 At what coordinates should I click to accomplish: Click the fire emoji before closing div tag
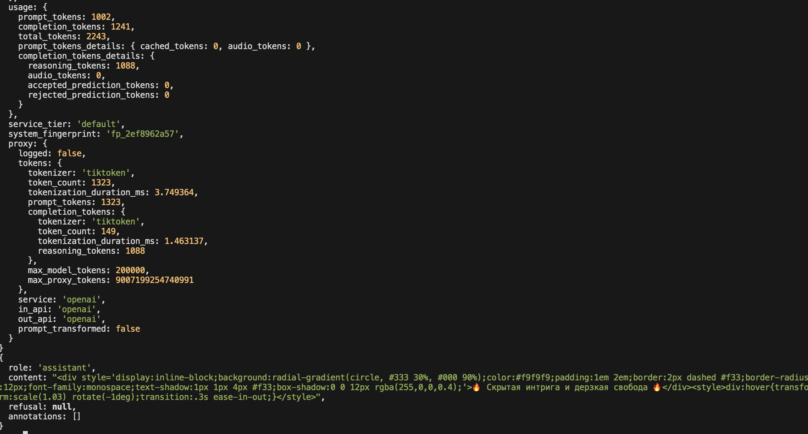[x=657, y=387]
